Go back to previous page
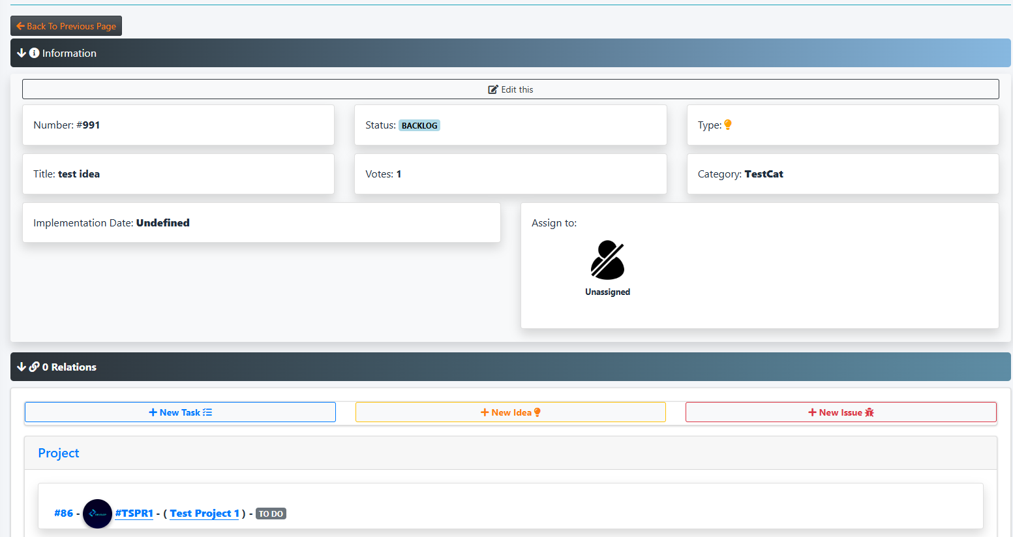Screen dimensions: 1013x537 point(66,26)
